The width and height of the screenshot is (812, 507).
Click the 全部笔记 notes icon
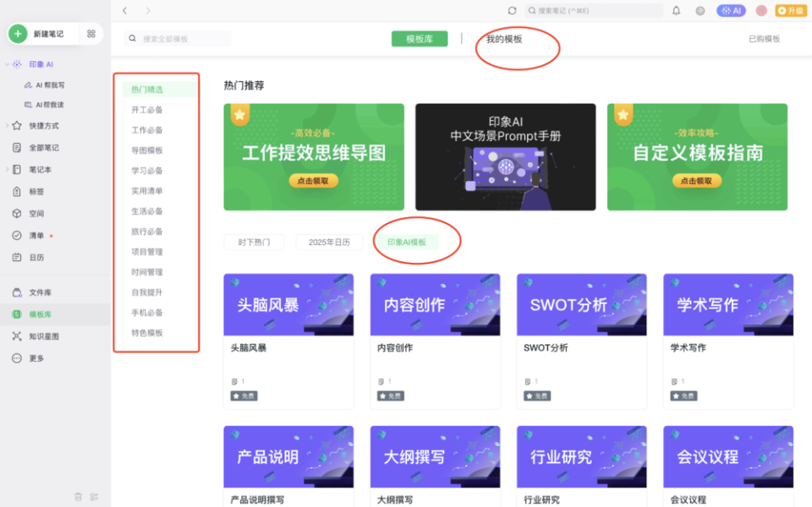pos(17,147)
